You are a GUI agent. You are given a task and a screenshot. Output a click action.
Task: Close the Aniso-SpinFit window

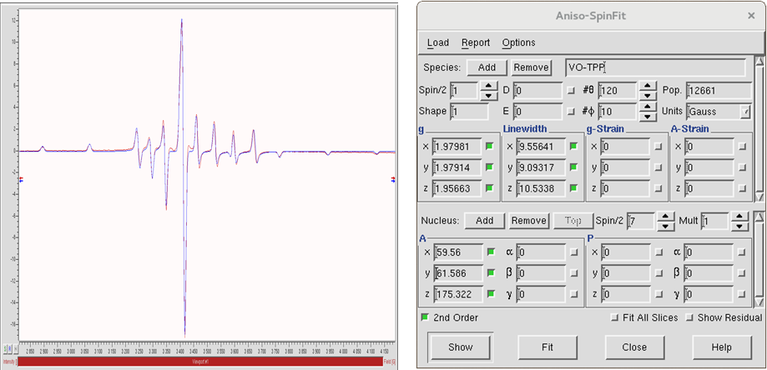click(749, 14)
